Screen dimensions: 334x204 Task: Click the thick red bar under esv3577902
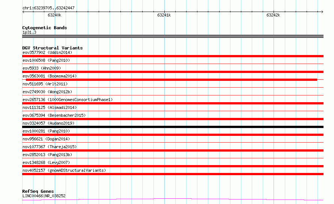pos(173,56)
